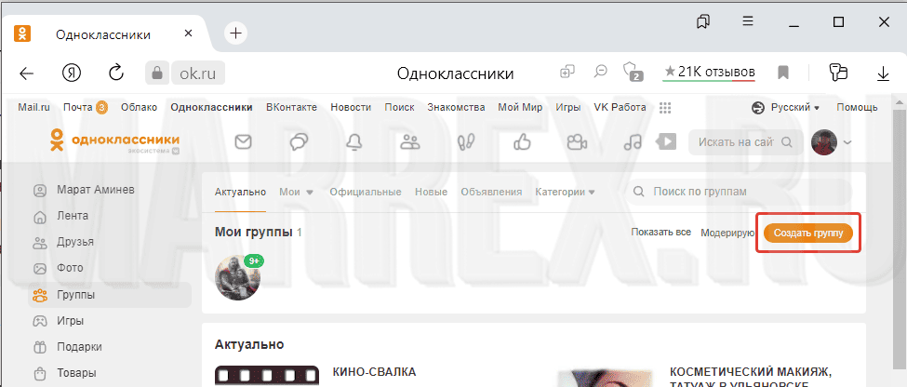Open the zoom-out magnifier icon in address bar
This screenshot has height=387, width=907.
click(x=601, y=72)
